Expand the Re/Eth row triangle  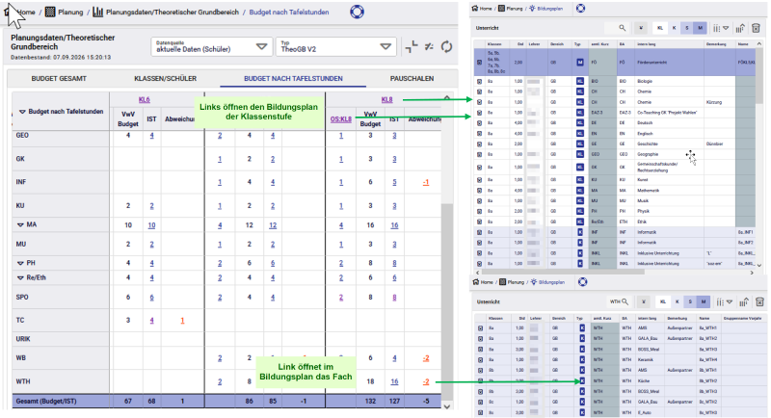[x=20, y=277]
